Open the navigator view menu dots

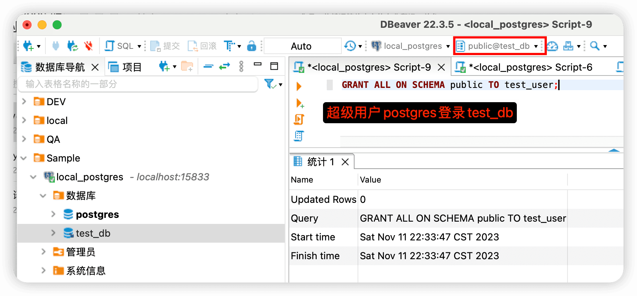[241, 66]
